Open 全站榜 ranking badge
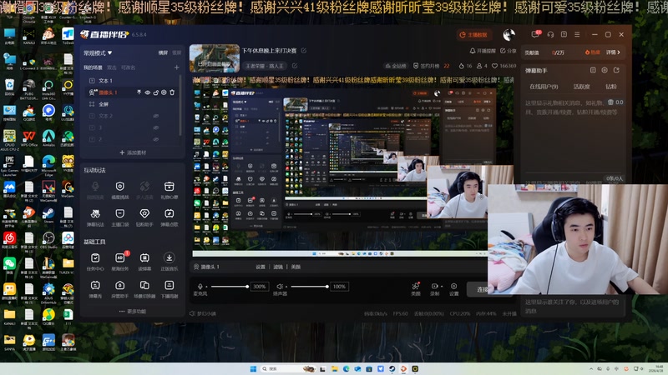 click(x=396, y=66)
